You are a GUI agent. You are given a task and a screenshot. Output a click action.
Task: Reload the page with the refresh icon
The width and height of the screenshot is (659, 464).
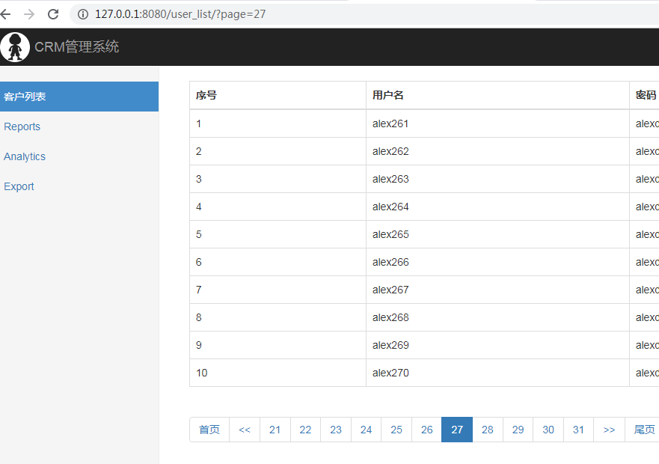point(53,14)
